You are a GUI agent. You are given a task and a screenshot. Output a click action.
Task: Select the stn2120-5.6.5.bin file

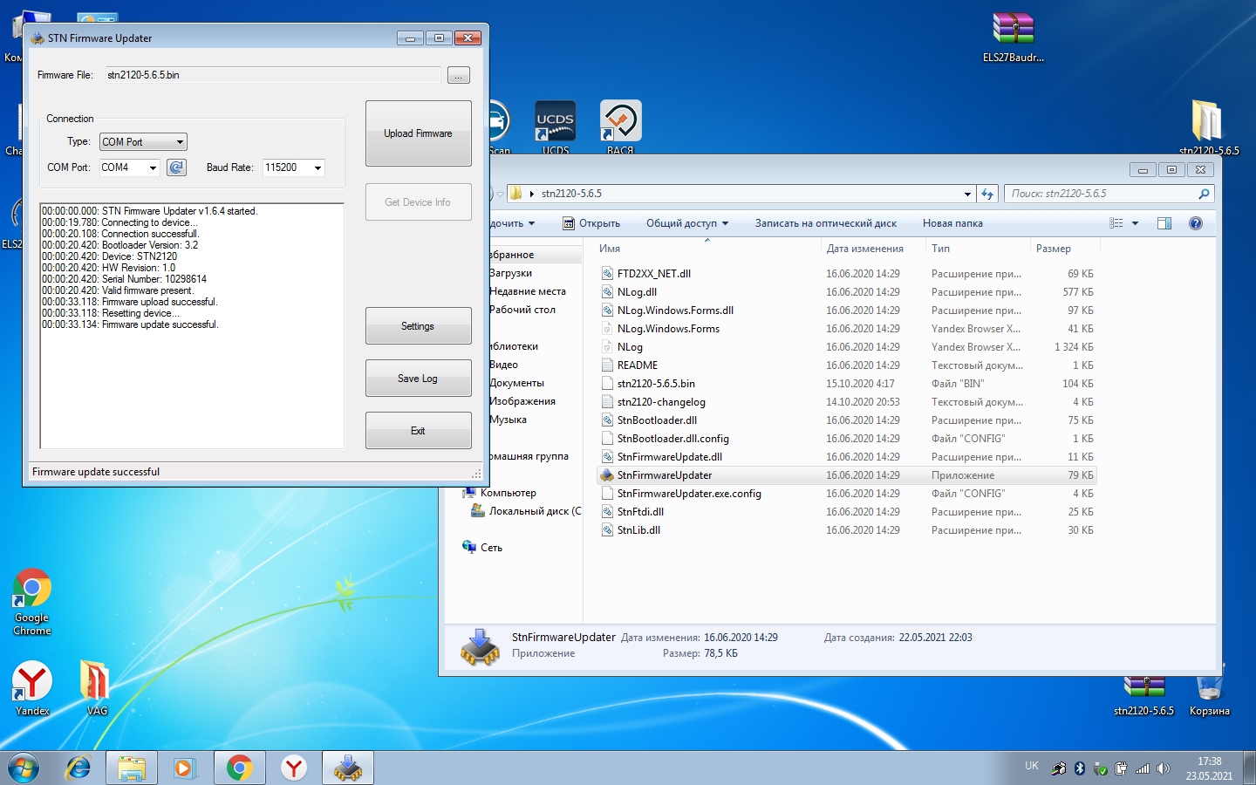click(656, 384)
